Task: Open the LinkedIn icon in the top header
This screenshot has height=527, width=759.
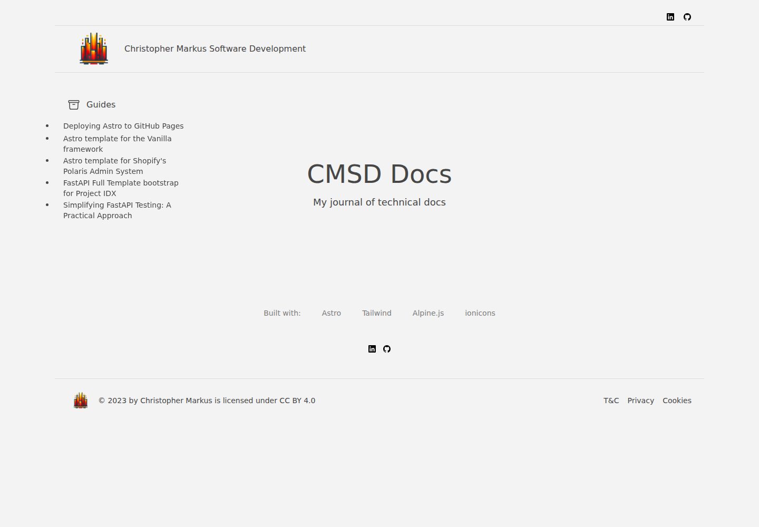Action: (x=670, y=17)
